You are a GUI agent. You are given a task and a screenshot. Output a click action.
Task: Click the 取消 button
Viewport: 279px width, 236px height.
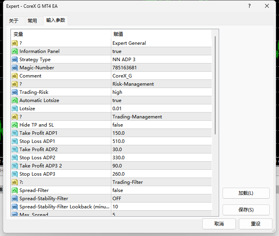[x=219, y=224]
